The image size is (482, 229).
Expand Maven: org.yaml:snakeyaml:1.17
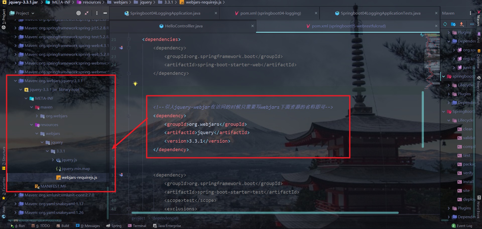coord(16,204)
